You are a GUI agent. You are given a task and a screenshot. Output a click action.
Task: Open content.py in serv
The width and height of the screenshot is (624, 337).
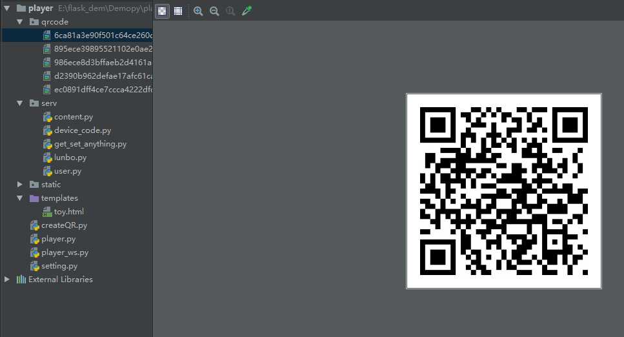click(x=74, y=117)
